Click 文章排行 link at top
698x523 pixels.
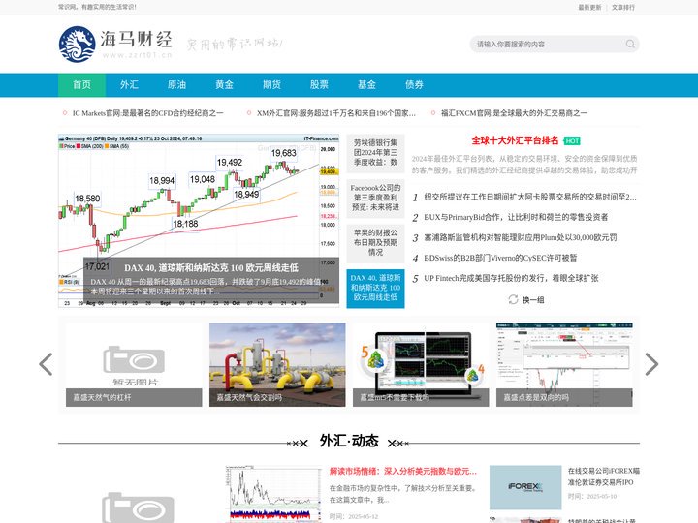(x=622, y=7)
